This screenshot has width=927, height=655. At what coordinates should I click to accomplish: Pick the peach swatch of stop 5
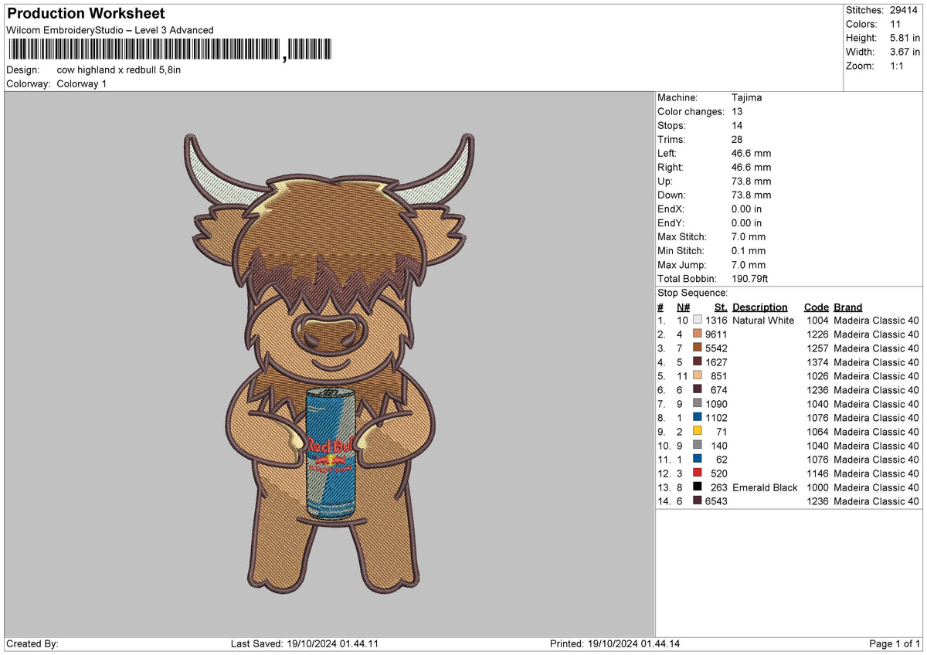pyautogui.click(x=698, y=376)
